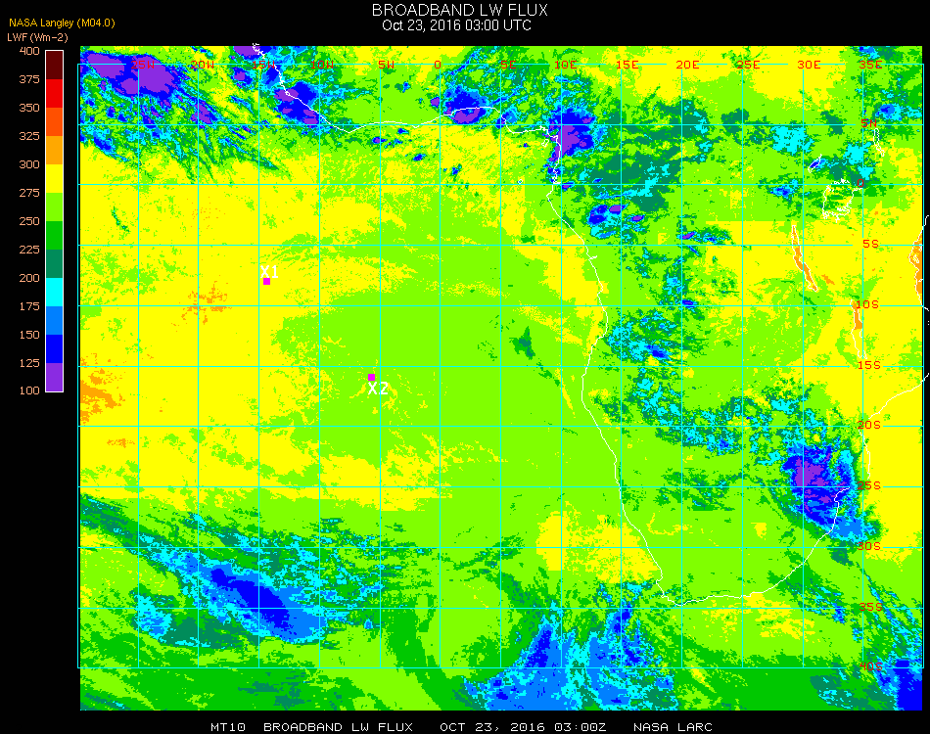Pick the yellow 300 legend color band
Screen dimensions: 930x734
pos(55,178)
